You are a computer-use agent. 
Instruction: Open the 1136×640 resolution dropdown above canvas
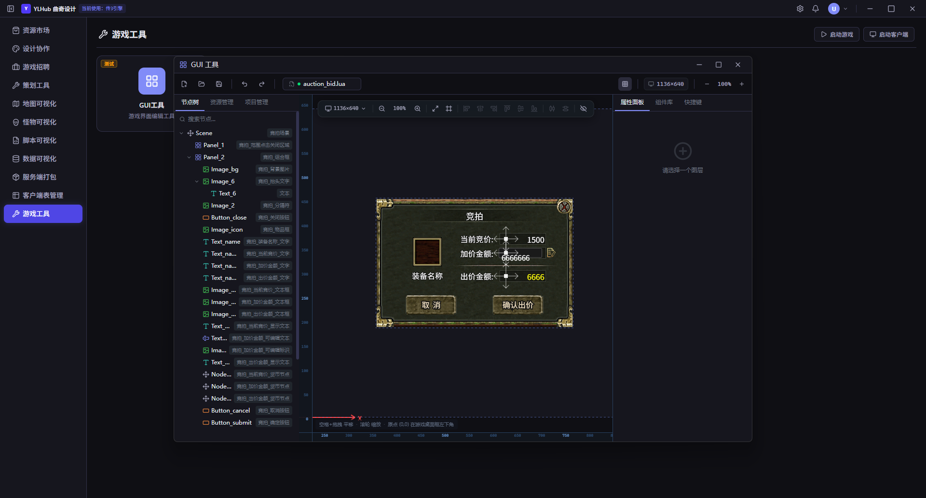tap(345, 109)
